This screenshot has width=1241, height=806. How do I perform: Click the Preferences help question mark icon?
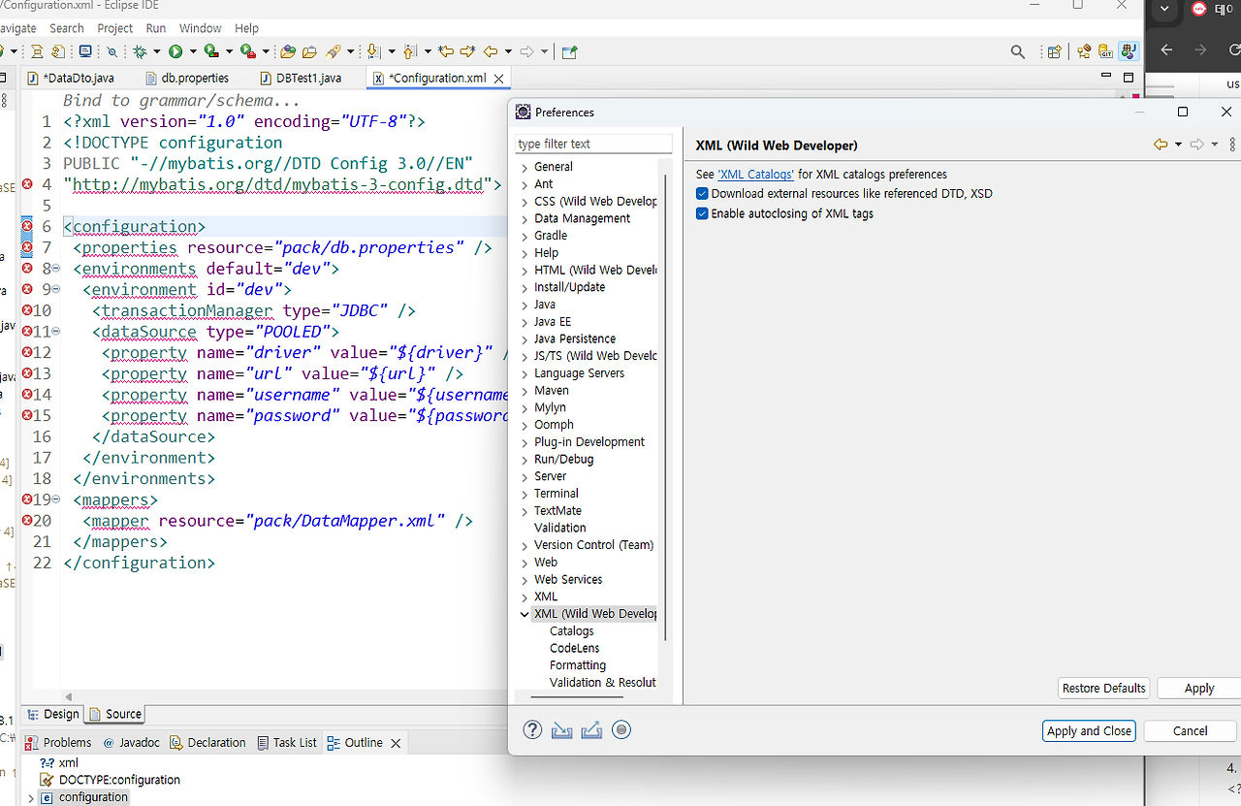click(x=532, y=730)
